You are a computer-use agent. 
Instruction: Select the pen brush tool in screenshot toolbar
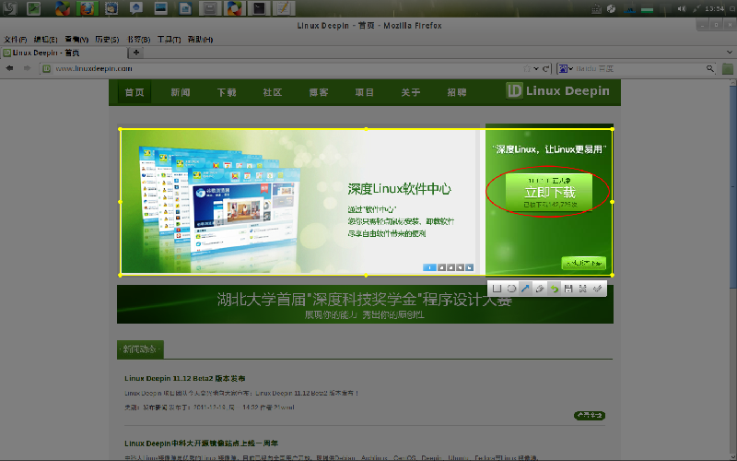tap(540, 289)
